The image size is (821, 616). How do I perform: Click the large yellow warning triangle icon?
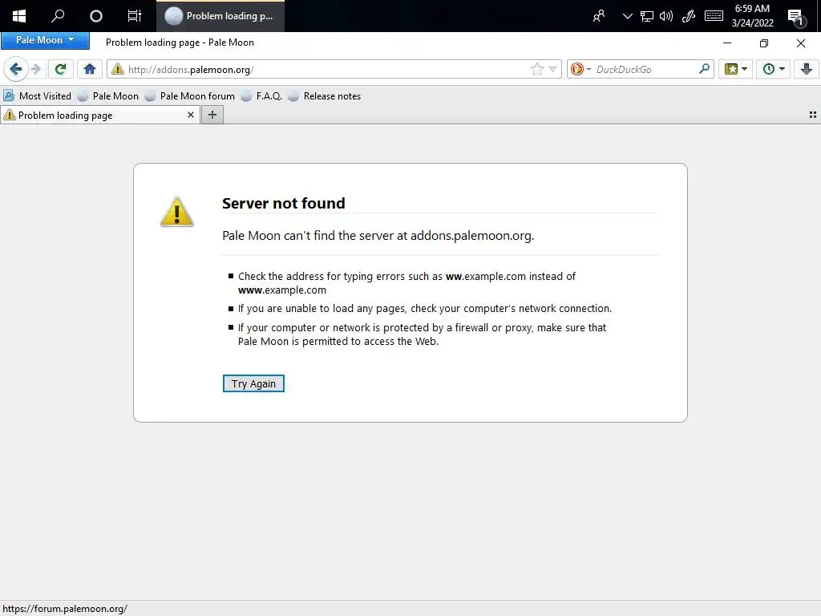177,212
